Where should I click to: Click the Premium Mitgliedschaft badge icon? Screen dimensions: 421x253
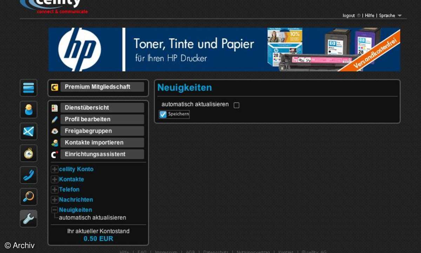tap(54, 87)
